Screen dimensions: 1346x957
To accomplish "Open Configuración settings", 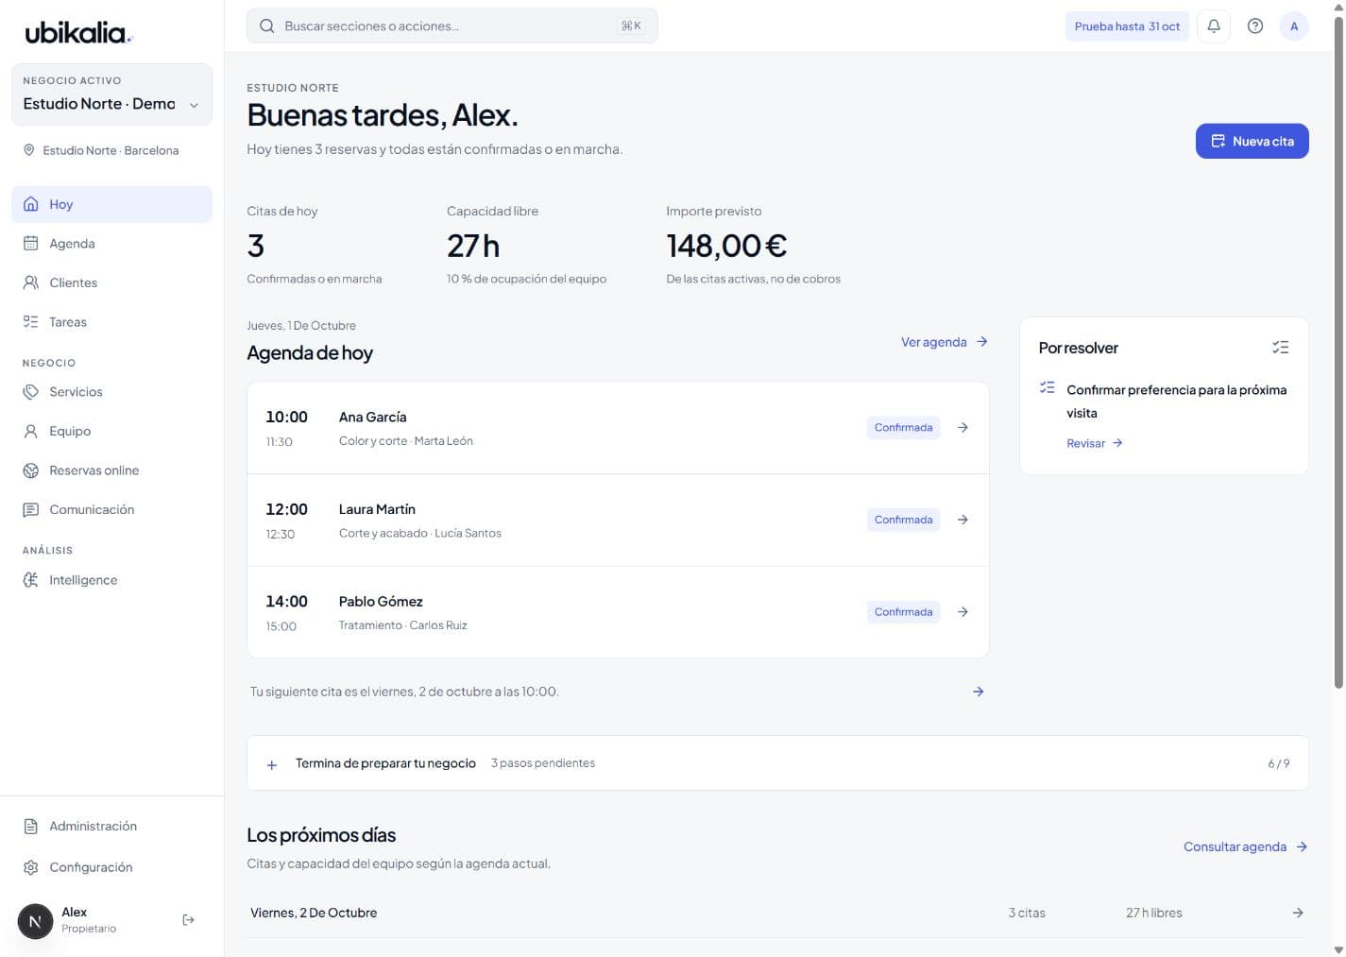I will pyautogui.click(x=111, y=867).
